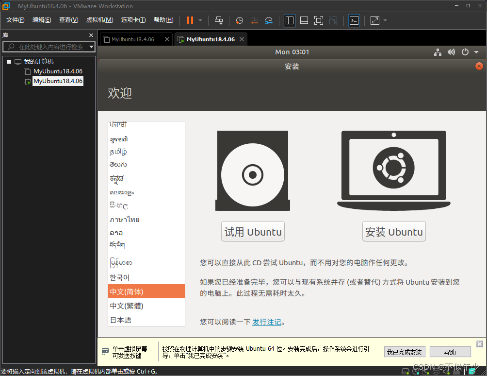Select മലയാളം language
This screenshot has height=376, width=487.
pos(146,192)
